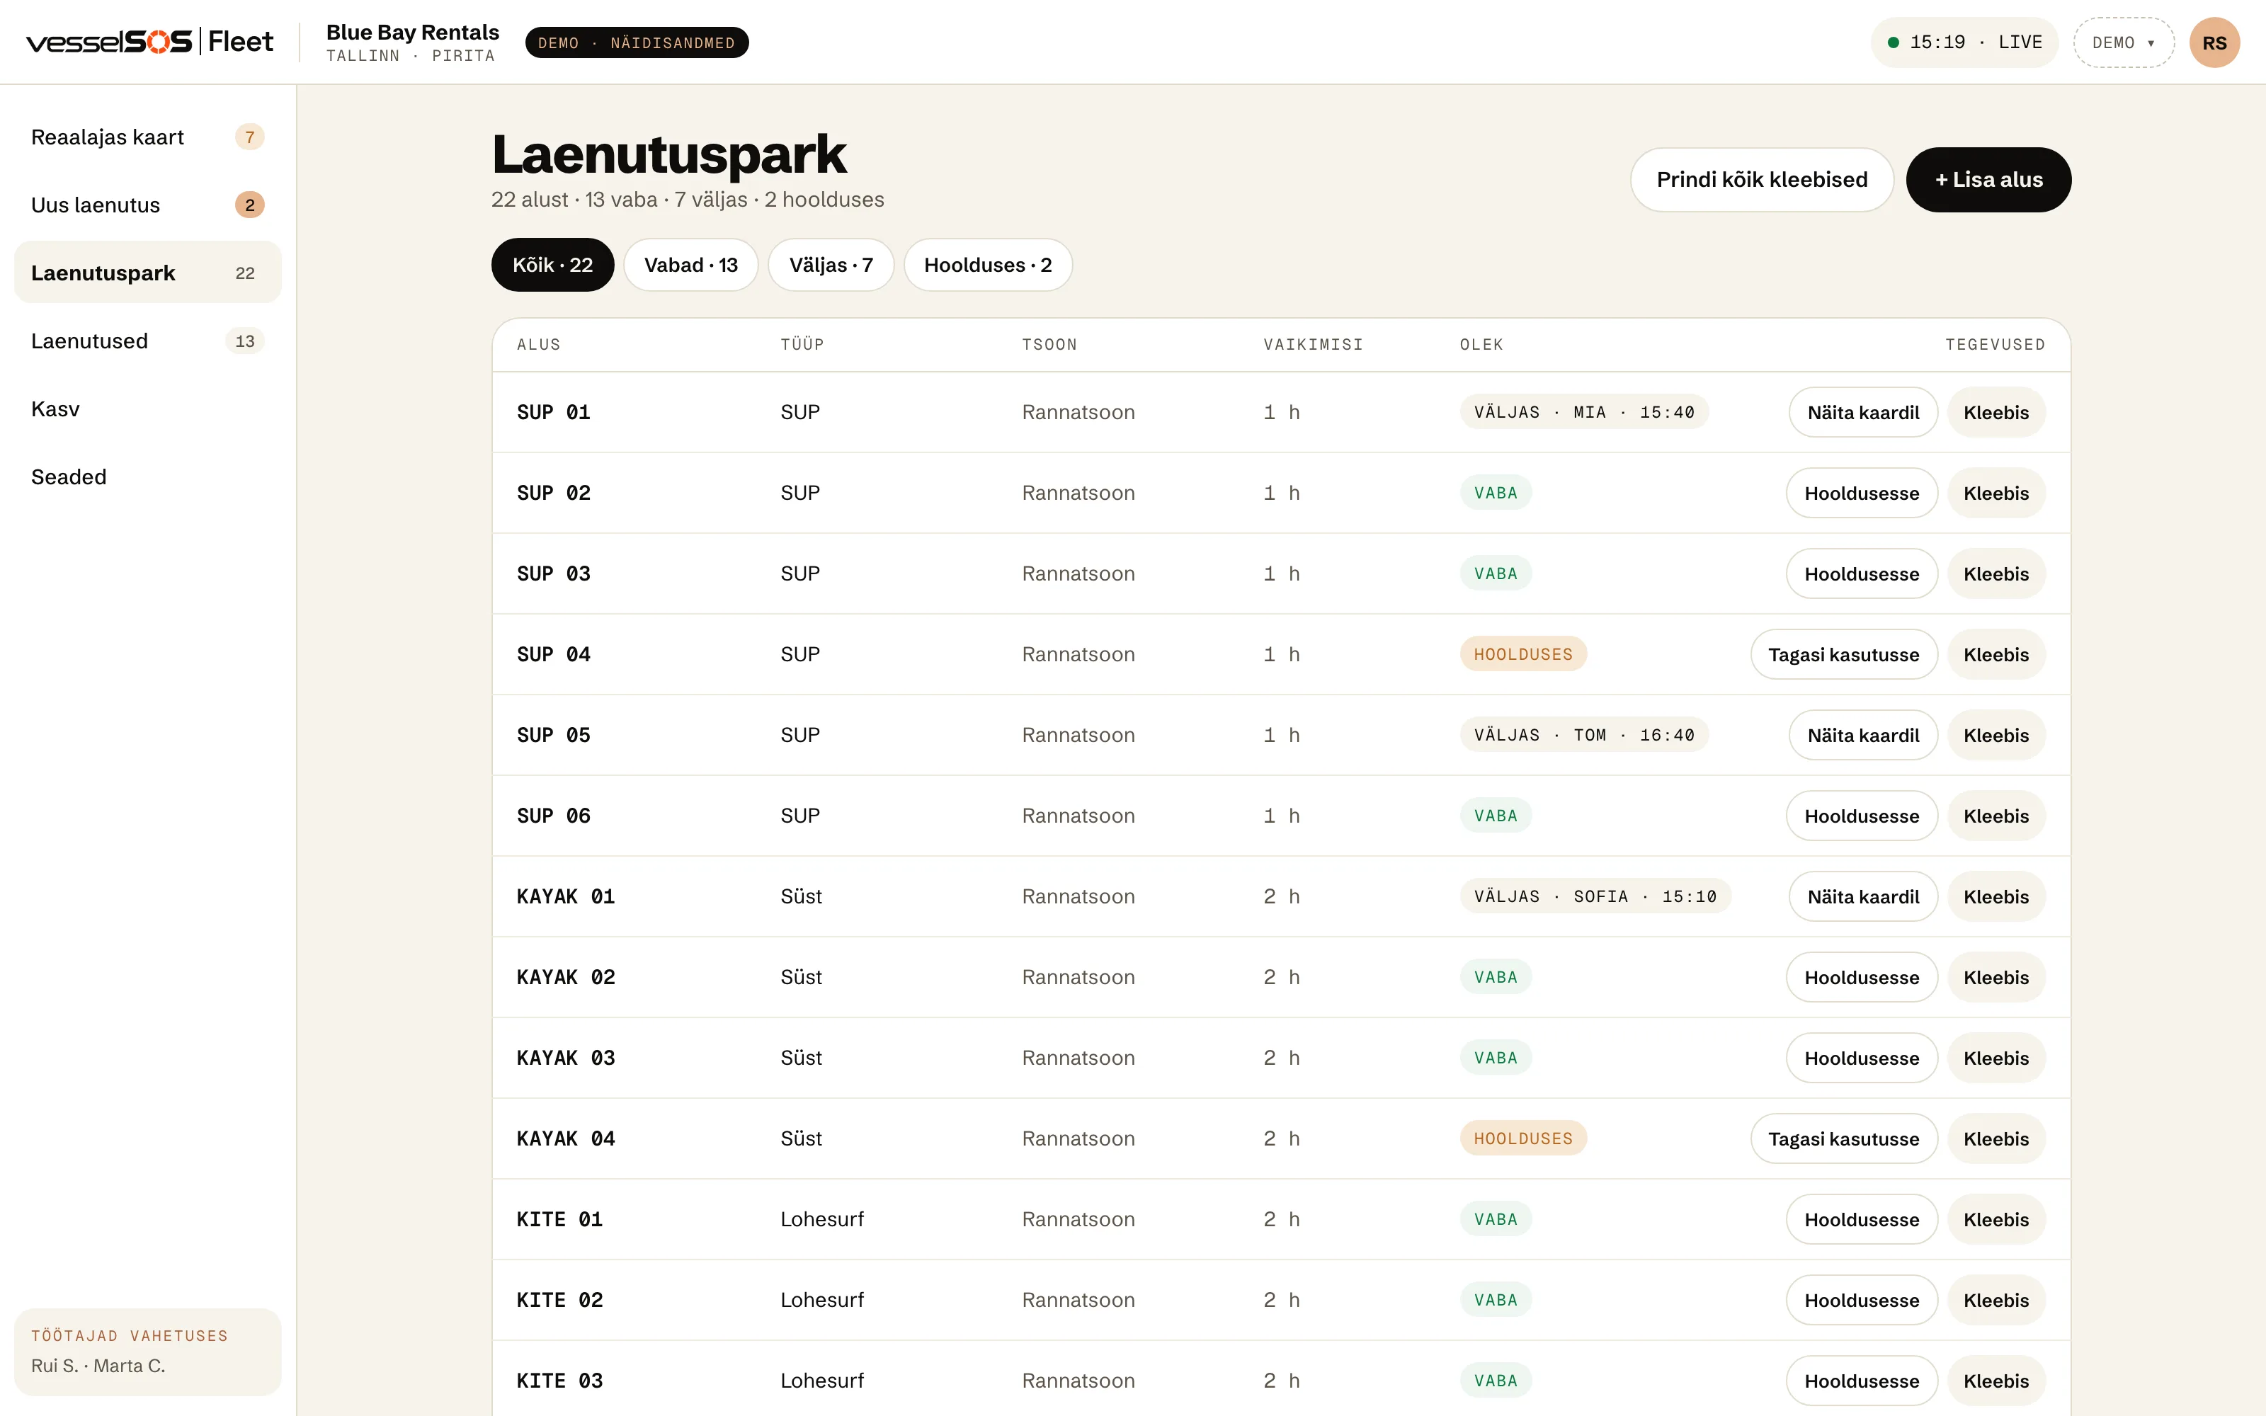The image size is (2266, 1416).
Task: Select the Kõik · 22 filter
Action: [x=552, y=265]
